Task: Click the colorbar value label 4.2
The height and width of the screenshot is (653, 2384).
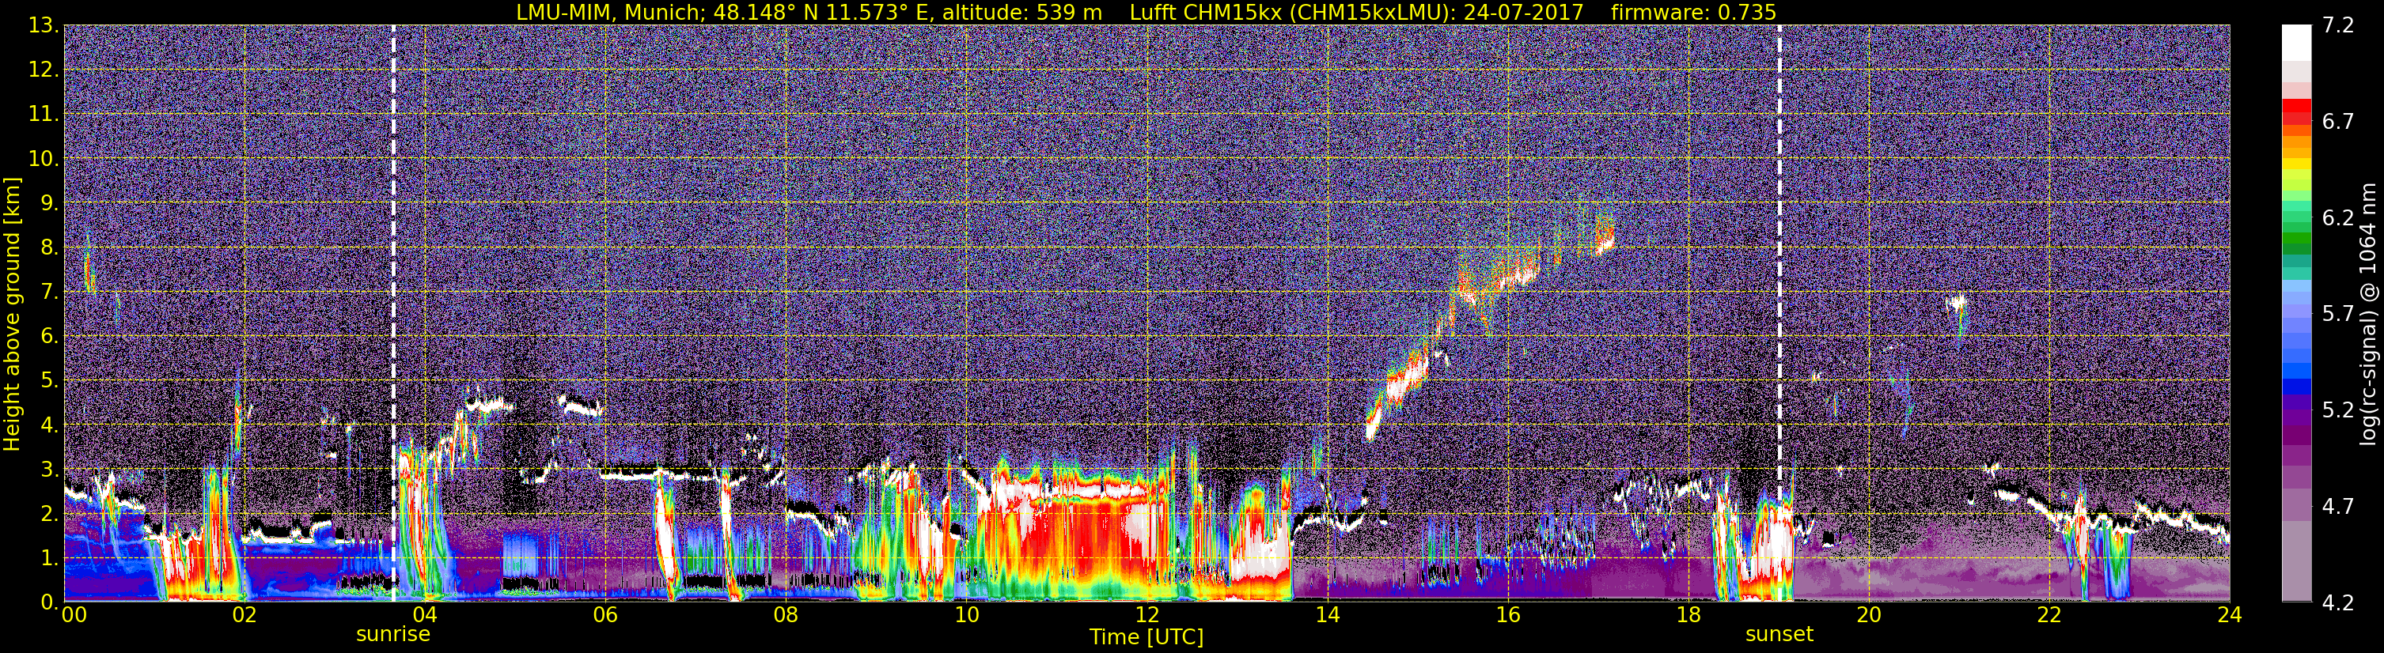Action: (2338, 603)
